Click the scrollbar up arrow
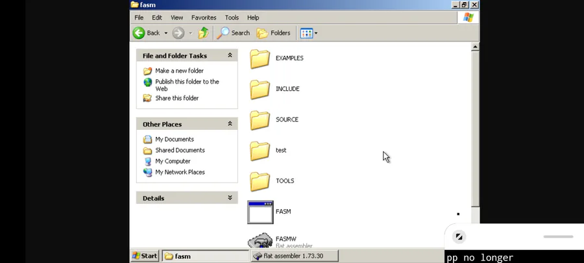This screenshot has height=263, width=584. pos(475,47)
